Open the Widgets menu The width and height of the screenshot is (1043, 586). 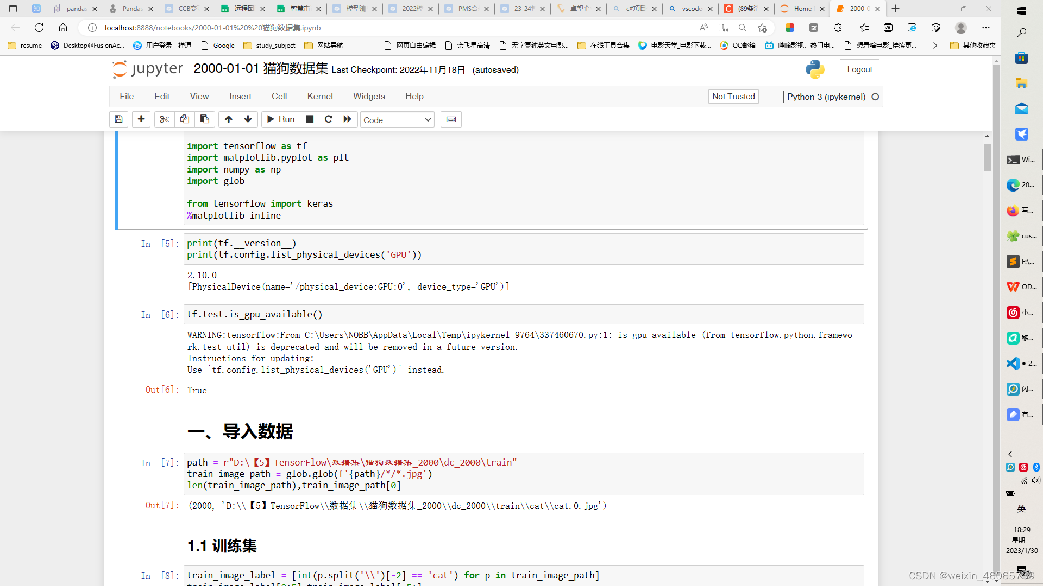pos(369,96)
